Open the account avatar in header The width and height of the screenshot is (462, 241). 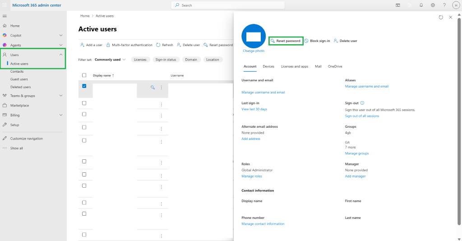tap(456, 5)
